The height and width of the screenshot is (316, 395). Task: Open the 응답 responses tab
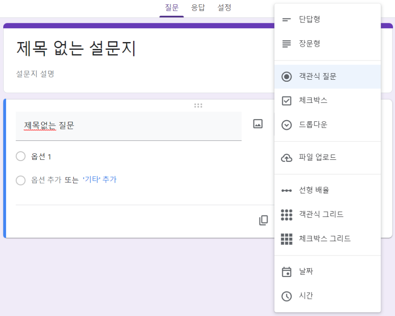tap(198, 8)
